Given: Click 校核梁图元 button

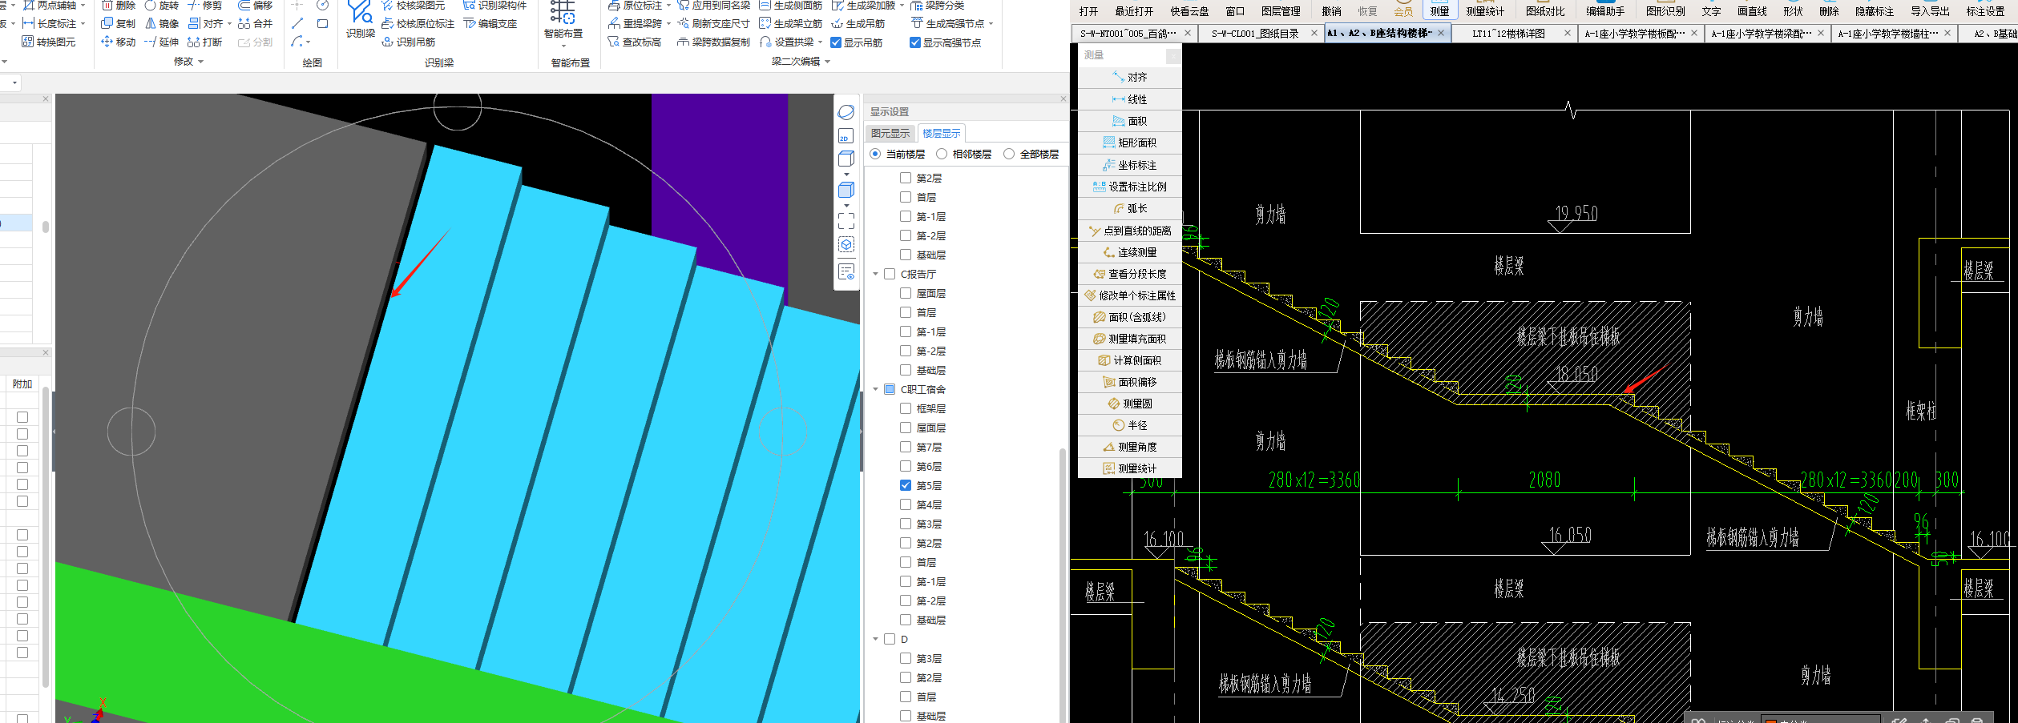Looking at the screenshot, I should [x=414, y=6].
